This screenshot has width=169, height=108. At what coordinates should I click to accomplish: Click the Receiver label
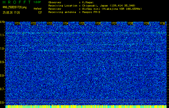tap(55, 9)
